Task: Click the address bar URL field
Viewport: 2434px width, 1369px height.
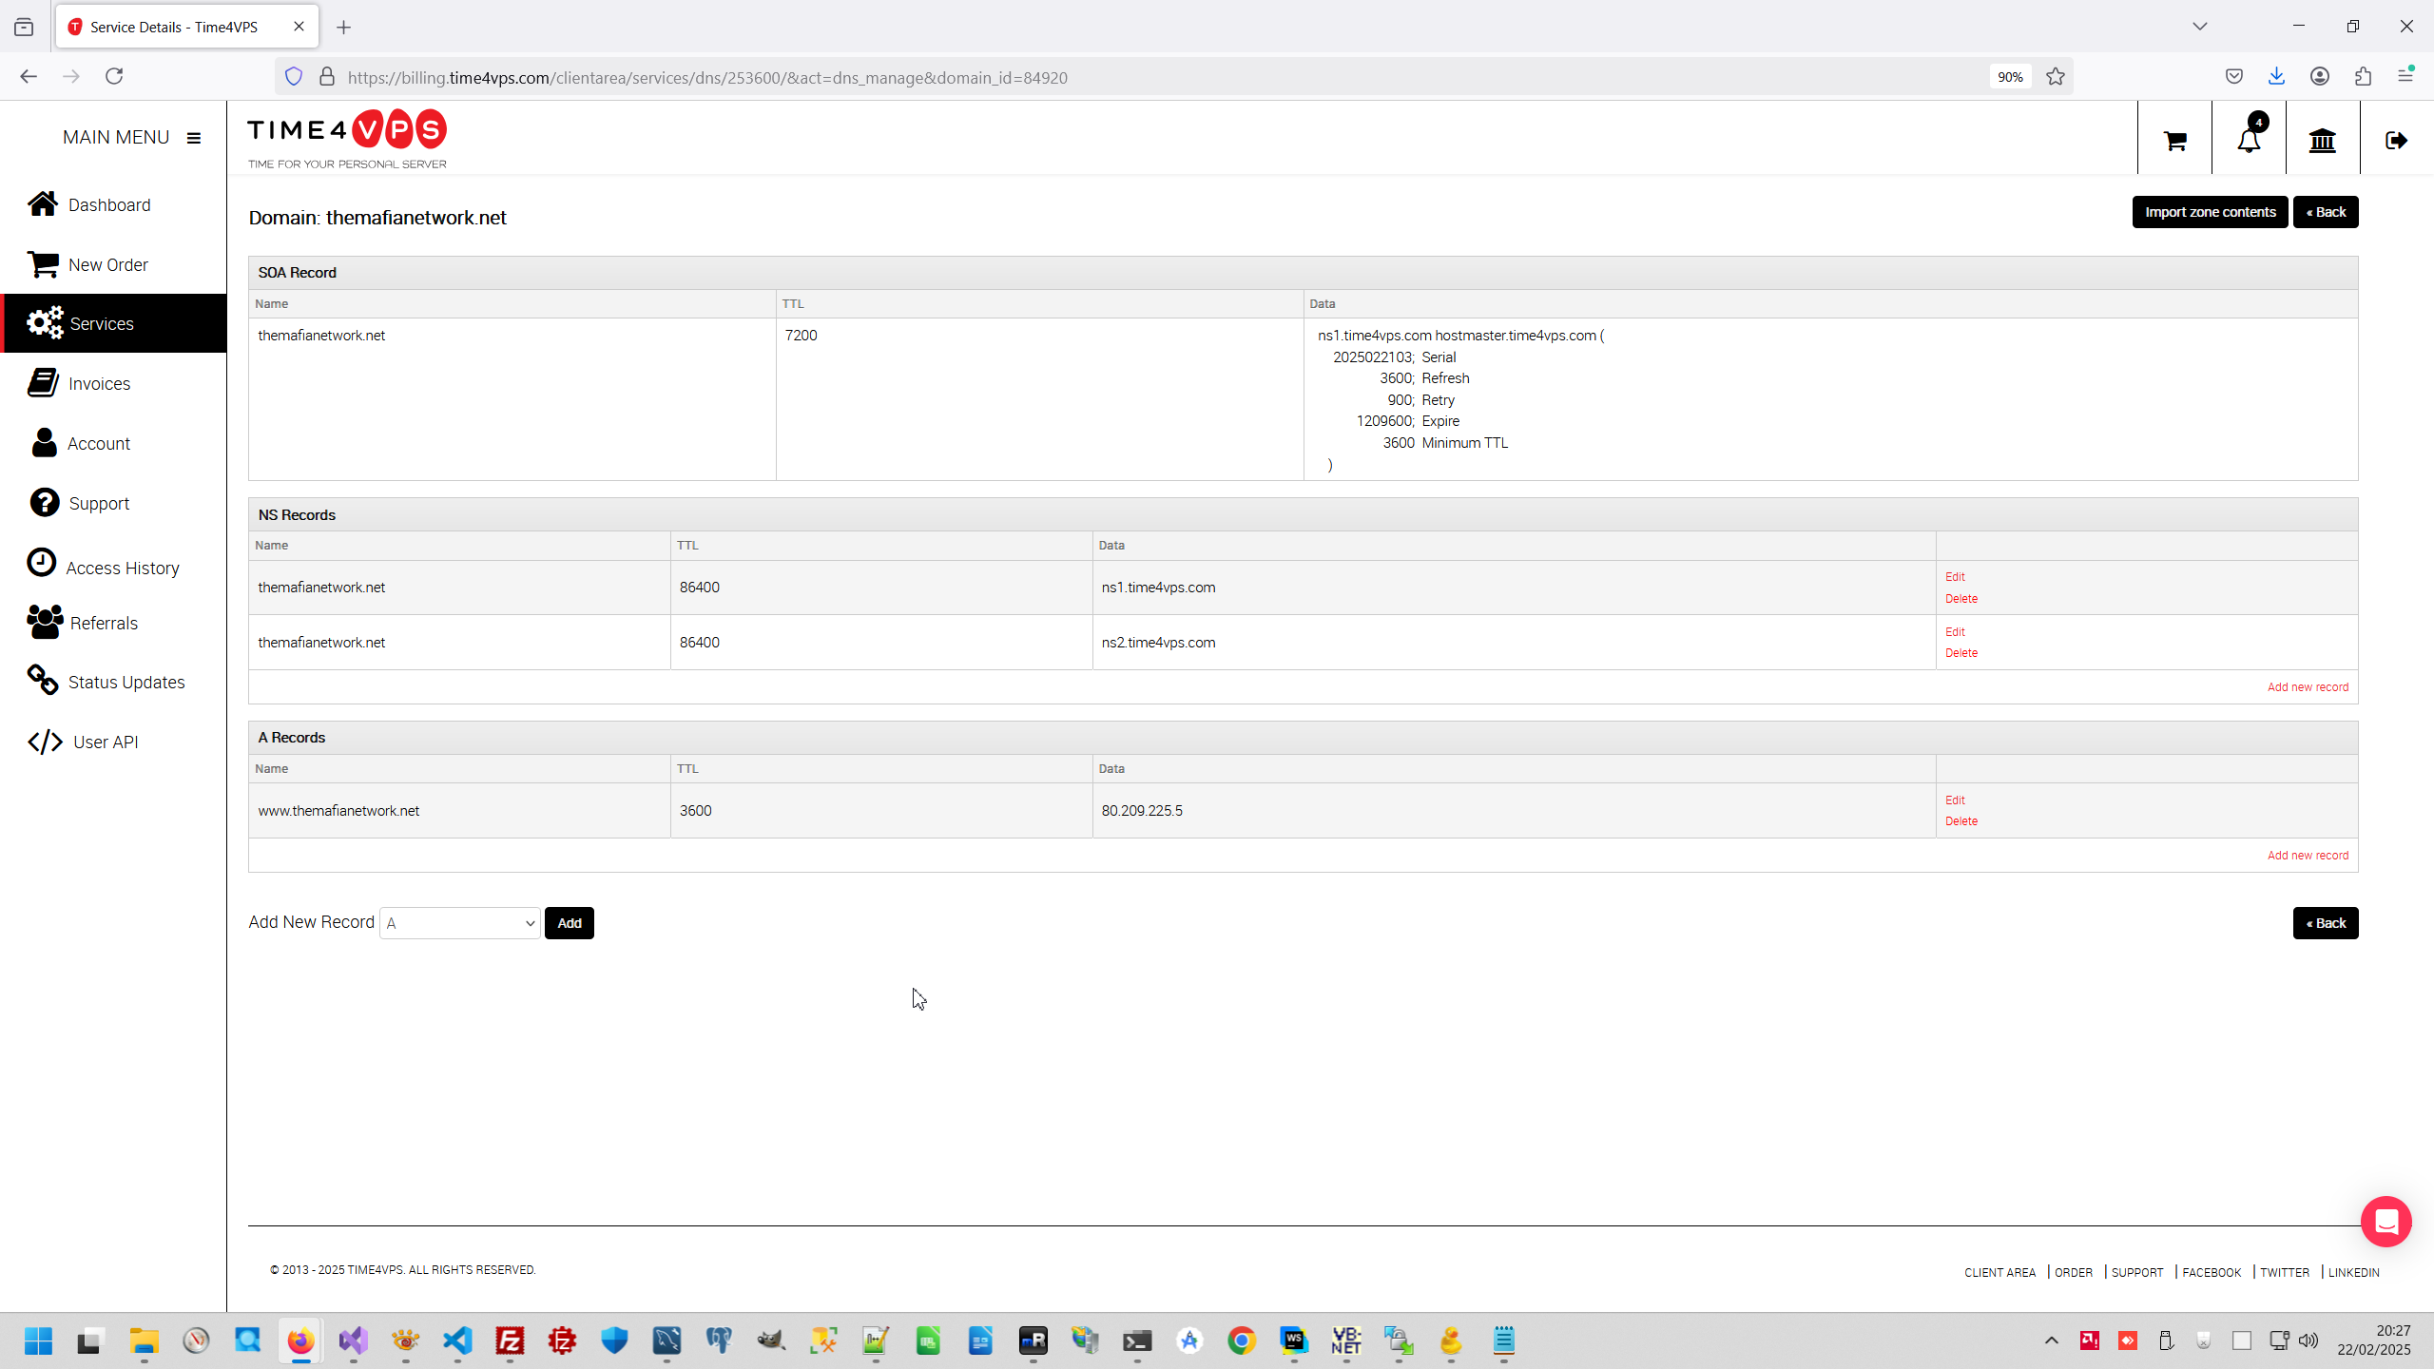Action: pos(1141,78)
